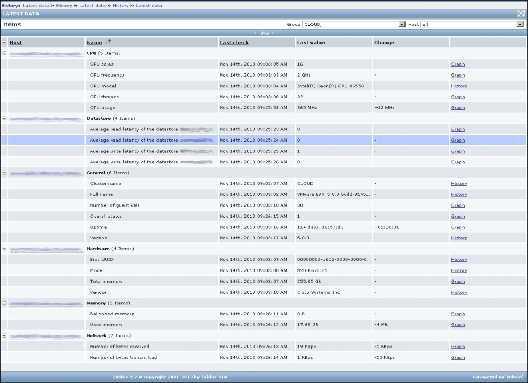
Task: Collapse the Memory group via minus icon
Action: [x=4, y=303]
